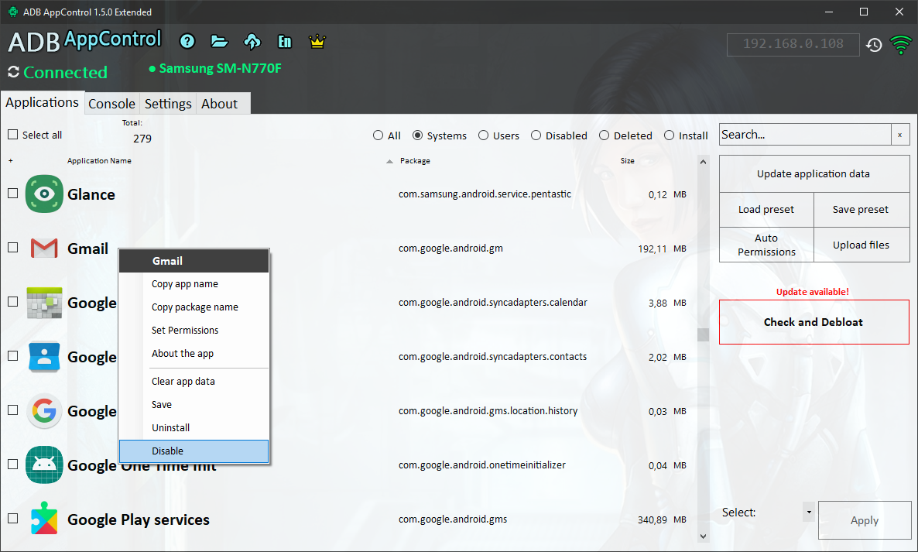Select the Systems filter radio button

(417, 135)
